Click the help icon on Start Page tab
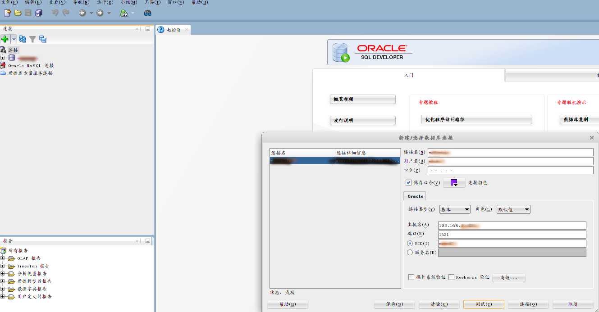Image resolution: width=599 pixels, height=312 pixels. [161, 30]
